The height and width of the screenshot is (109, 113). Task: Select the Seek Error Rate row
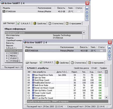[66, 85]
